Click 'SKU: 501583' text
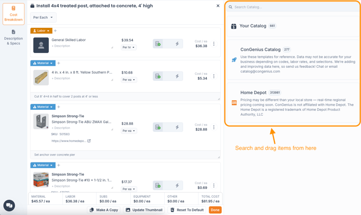The height and width of the screenshot is (215, 361). pos(60,134)
